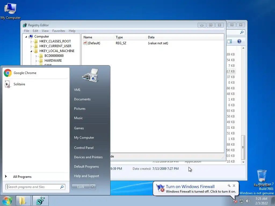Click the user picture printer-camera icon
This screenshot has height=206, width=275.
(90, 75)
